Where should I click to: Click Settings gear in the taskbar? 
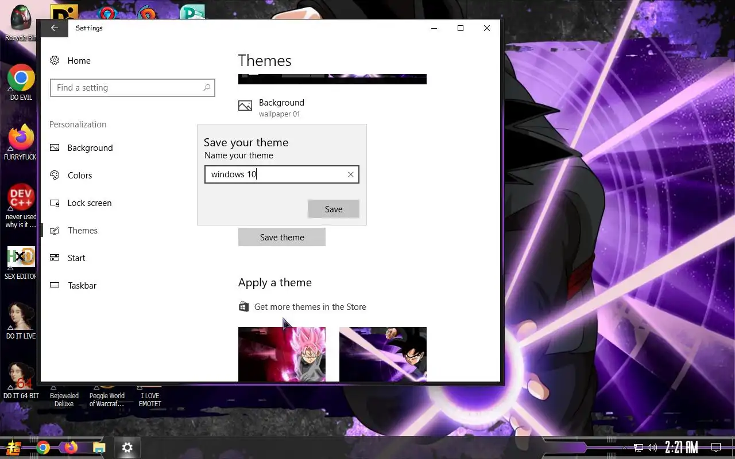[x=127, y=448]
